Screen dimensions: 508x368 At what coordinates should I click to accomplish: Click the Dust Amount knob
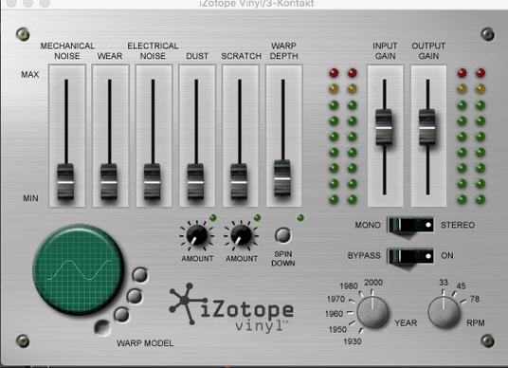[196, 235]
